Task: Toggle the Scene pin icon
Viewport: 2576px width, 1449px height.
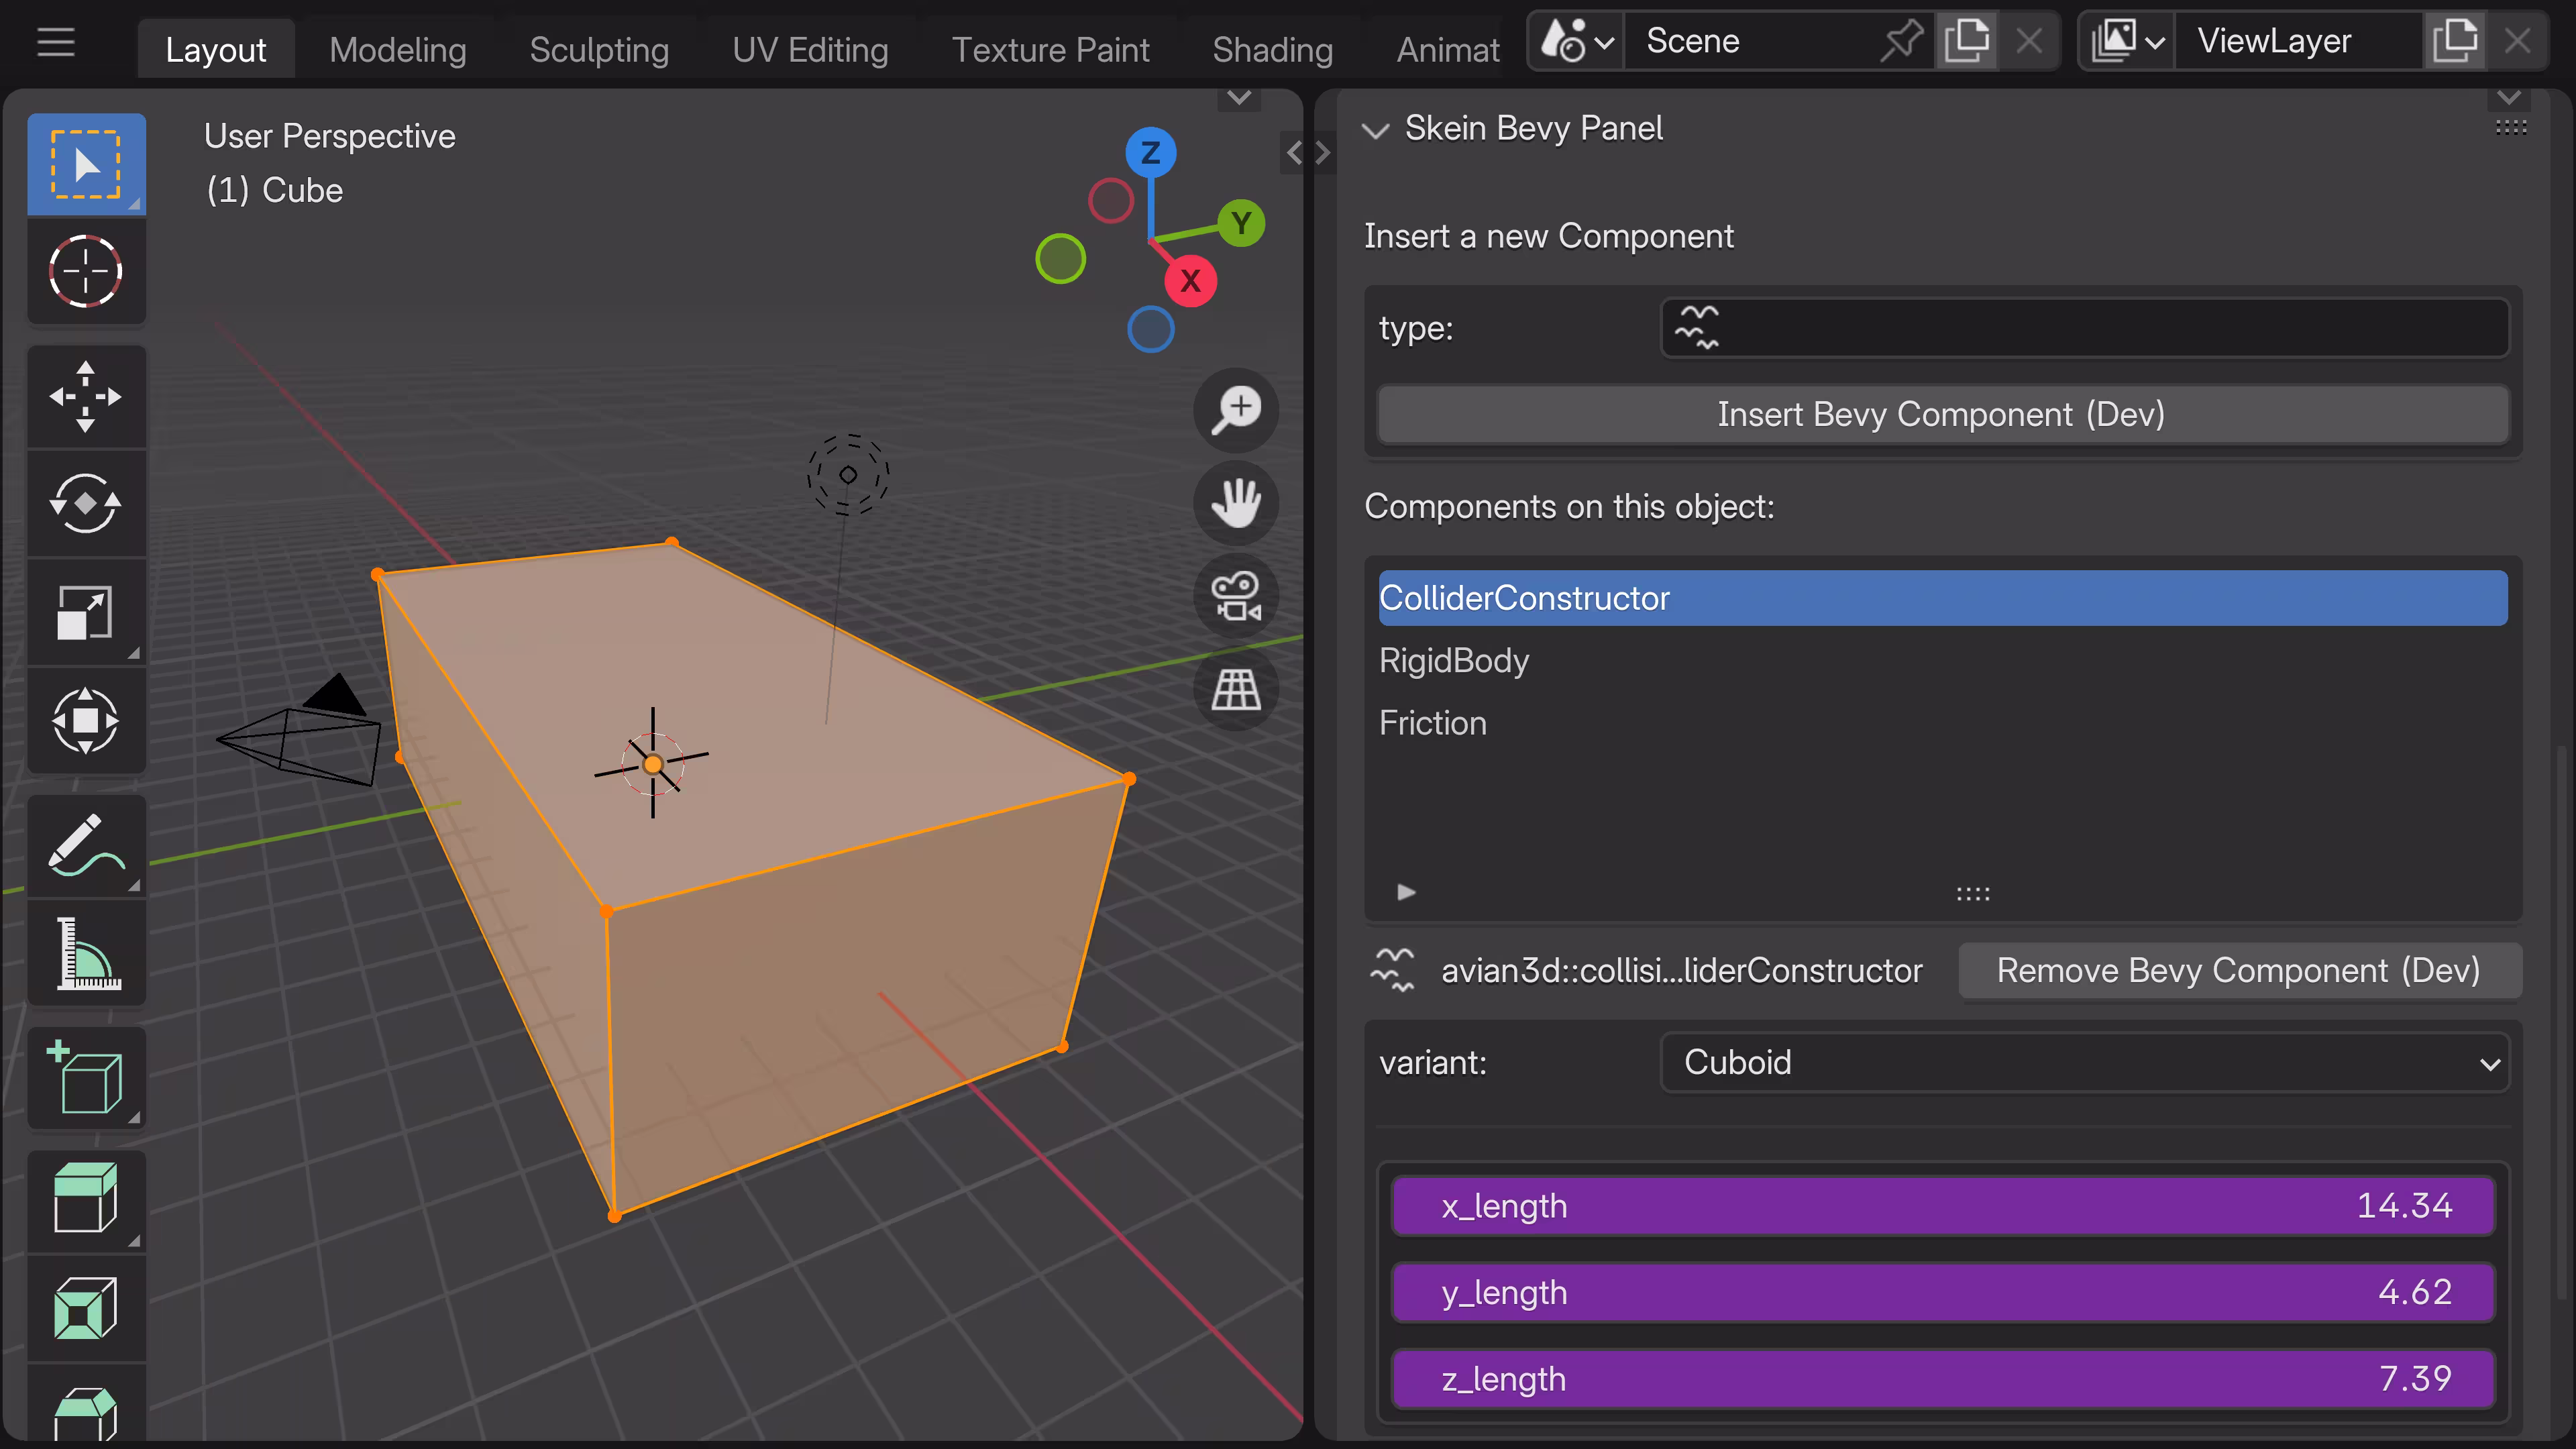Action: 1901,41
